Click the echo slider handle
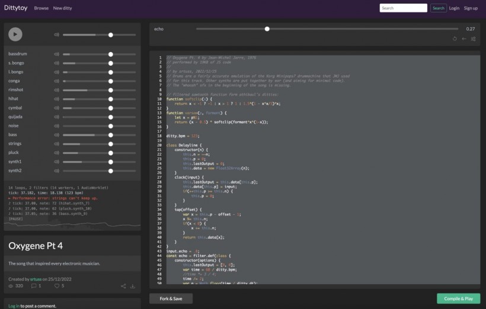The image size is (486, 309). pos(267,28)
